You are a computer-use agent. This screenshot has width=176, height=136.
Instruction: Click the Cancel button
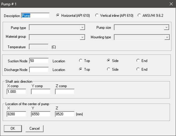tap(34, 129)
